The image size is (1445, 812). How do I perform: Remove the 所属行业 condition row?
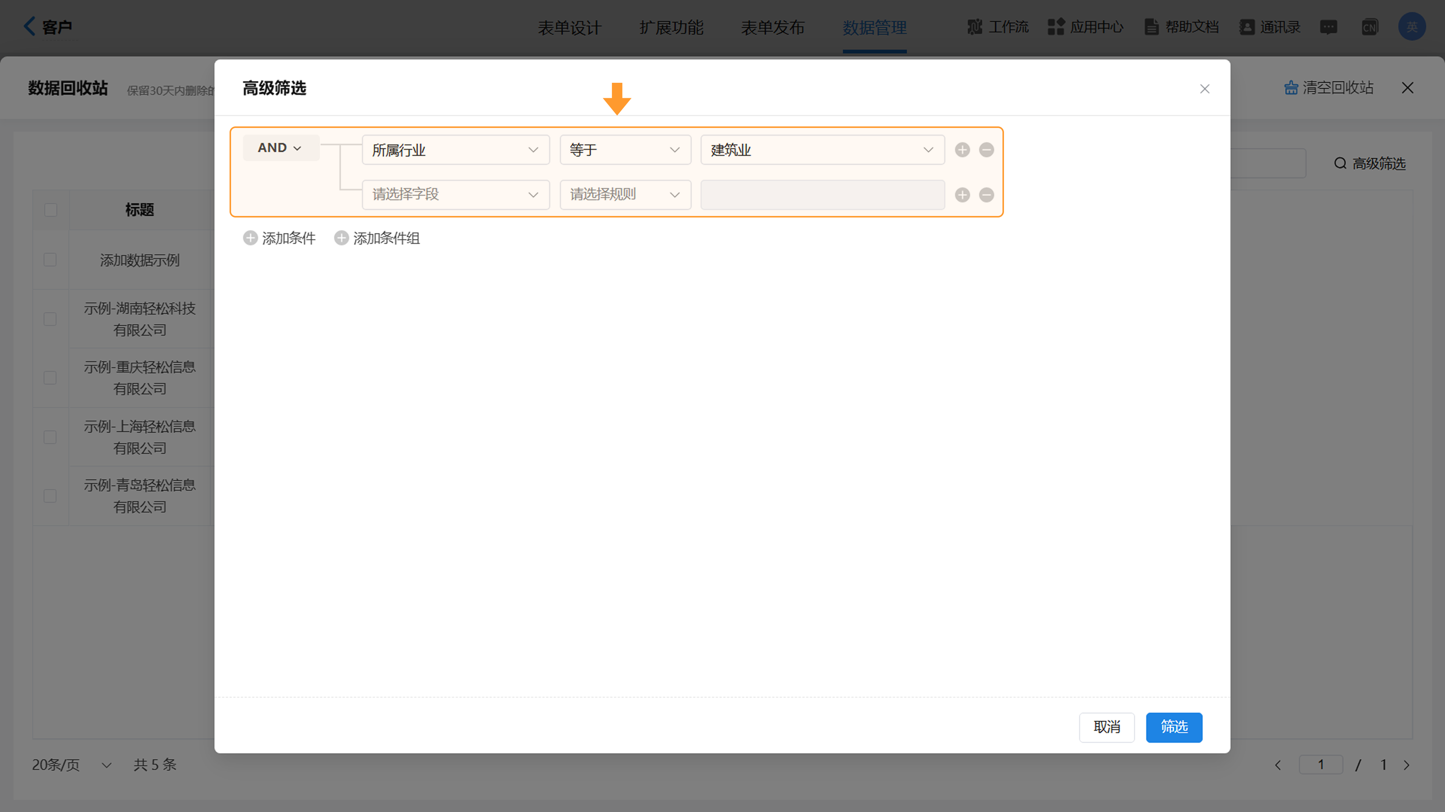pyautogui.click(x=986, y=150)
